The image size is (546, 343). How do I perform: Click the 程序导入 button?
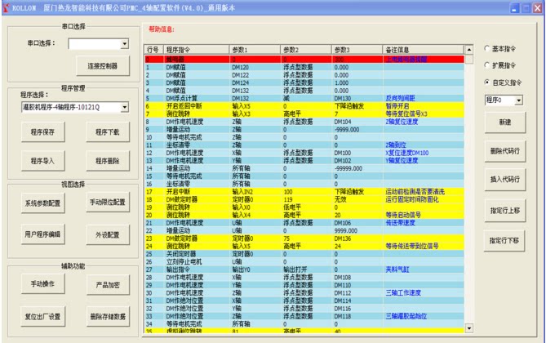click(x=42, y=161)
